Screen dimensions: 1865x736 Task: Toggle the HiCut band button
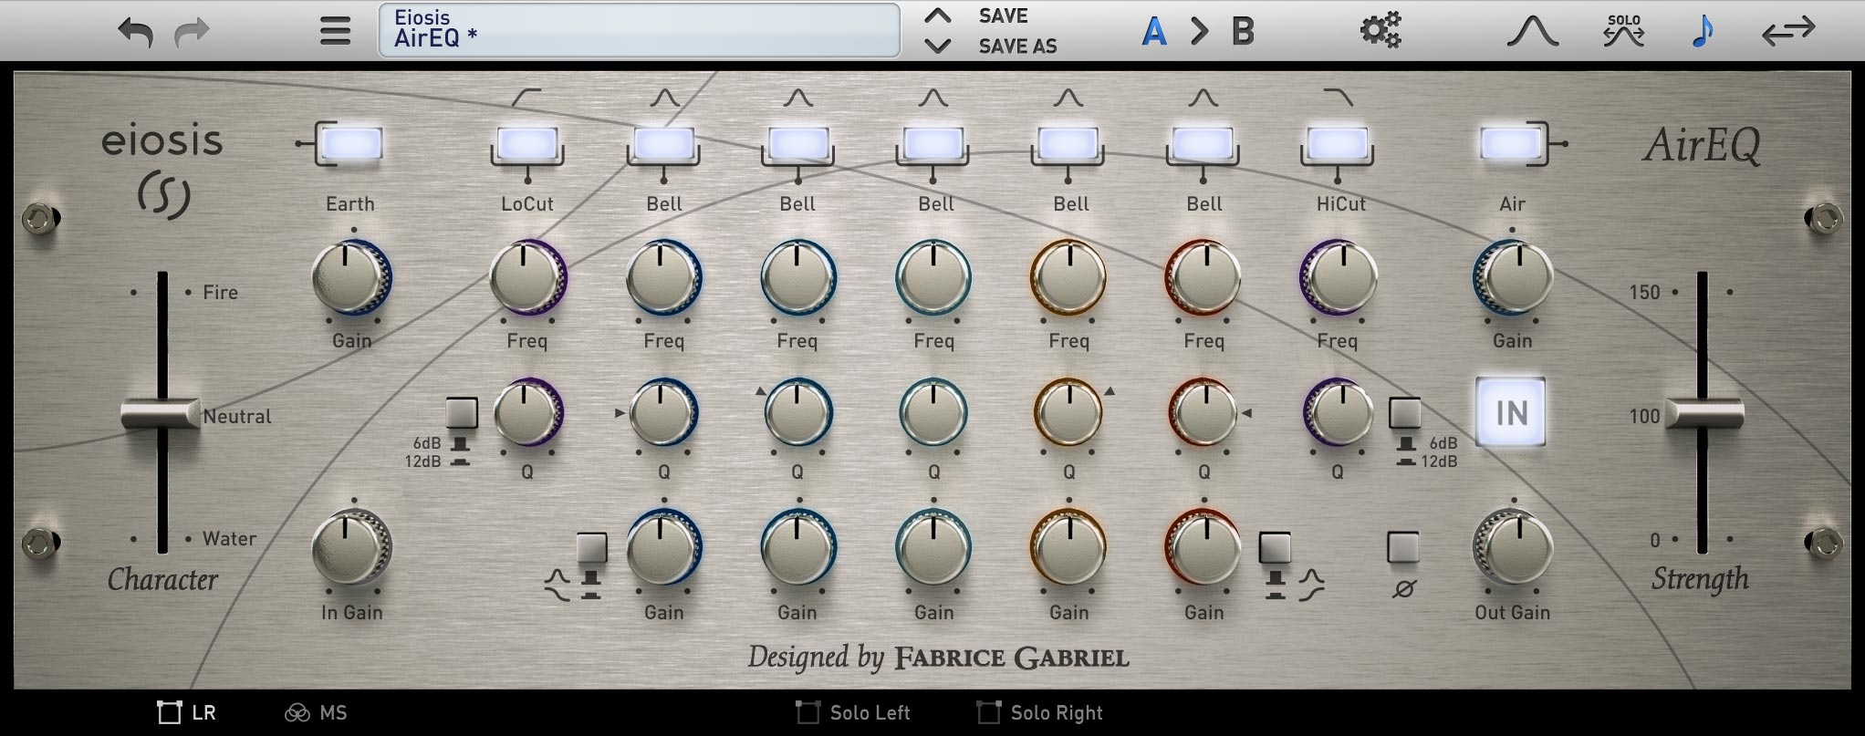(x=1338, y=143)
